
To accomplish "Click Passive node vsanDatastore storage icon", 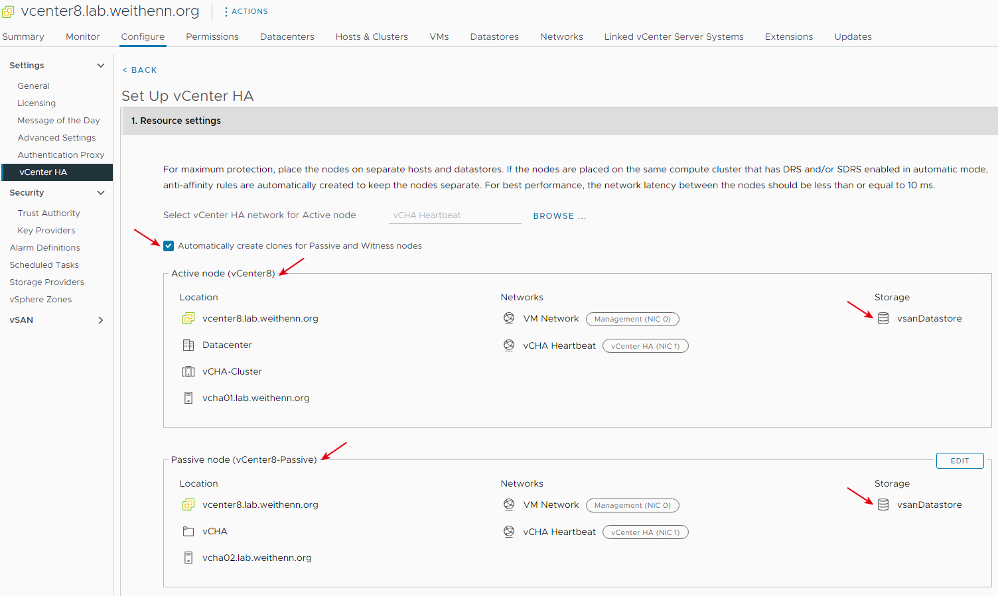I will coord(883,505).
